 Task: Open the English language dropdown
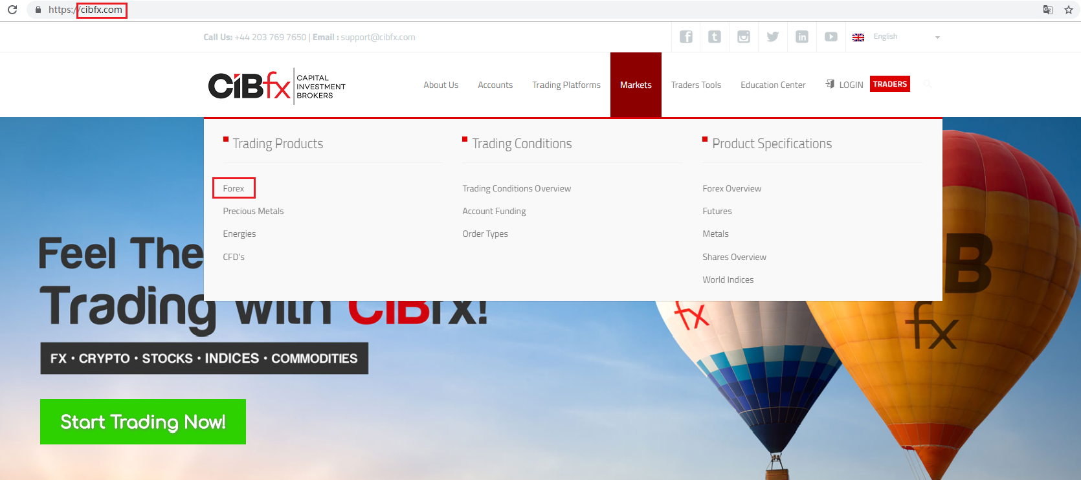(x=906, y=37)
